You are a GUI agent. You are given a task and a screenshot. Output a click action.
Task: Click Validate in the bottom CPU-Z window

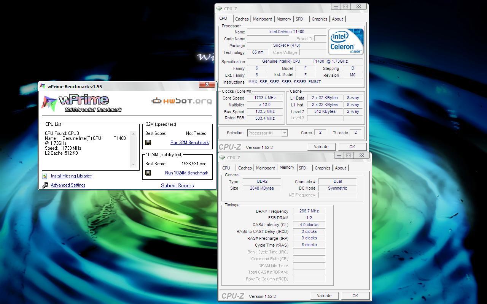coord(324,296)
